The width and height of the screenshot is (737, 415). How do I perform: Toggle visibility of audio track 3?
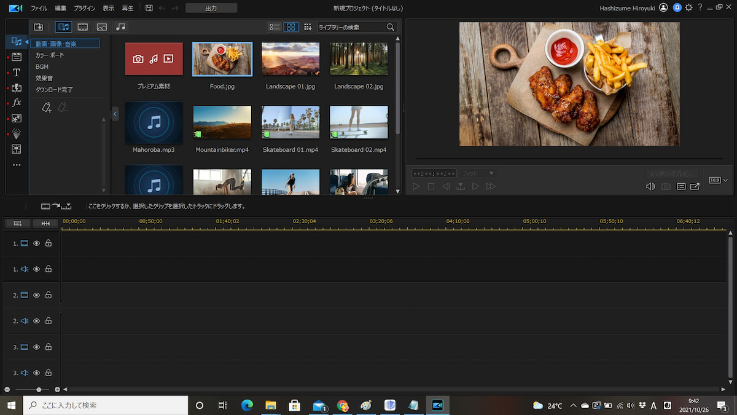[x=36, y=373]
